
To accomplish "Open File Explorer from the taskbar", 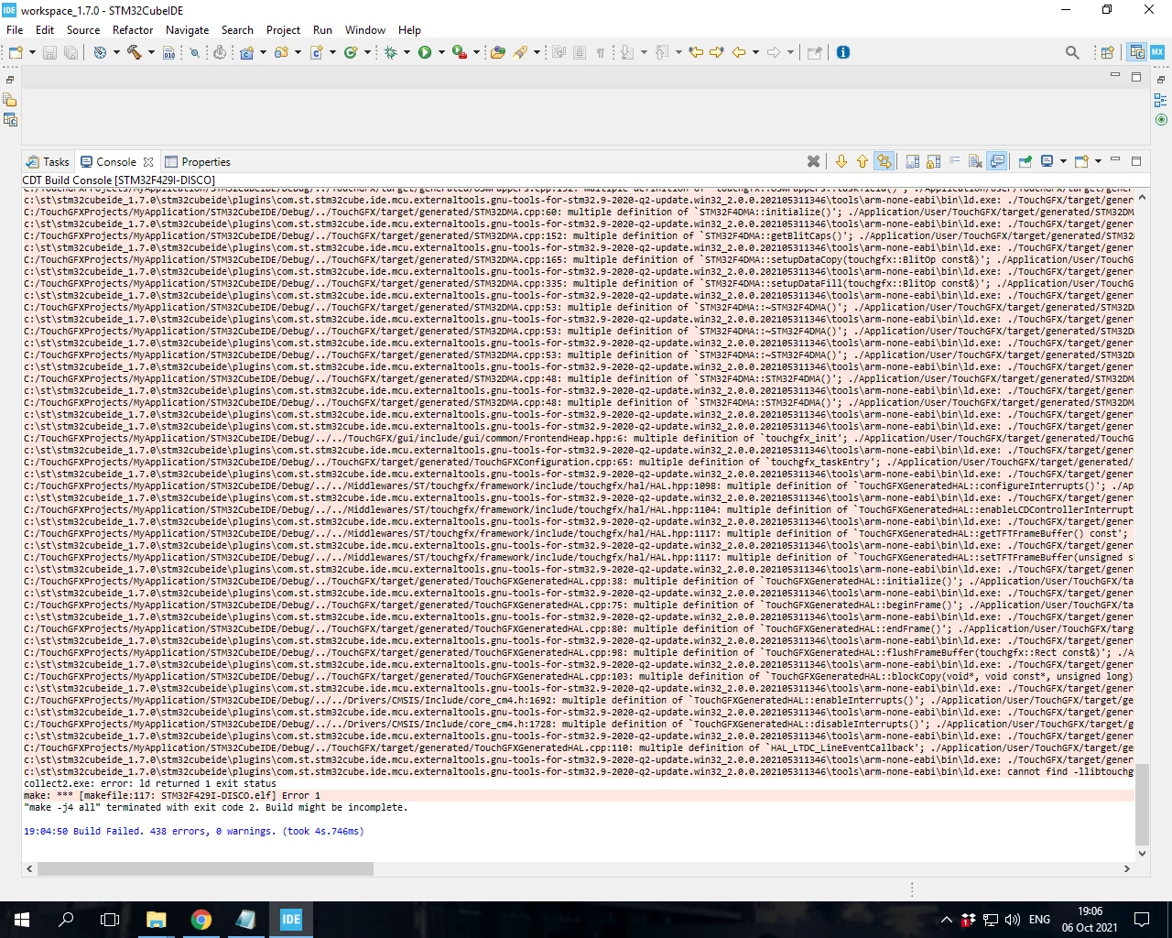I will point(156,920).
